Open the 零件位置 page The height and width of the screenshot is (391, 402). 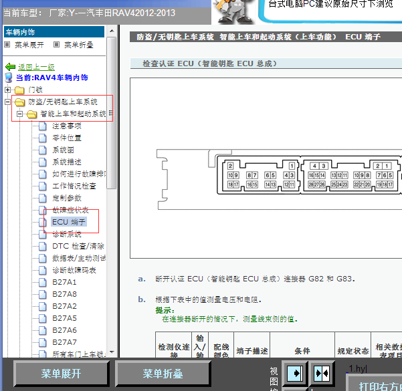coord(67,138)
